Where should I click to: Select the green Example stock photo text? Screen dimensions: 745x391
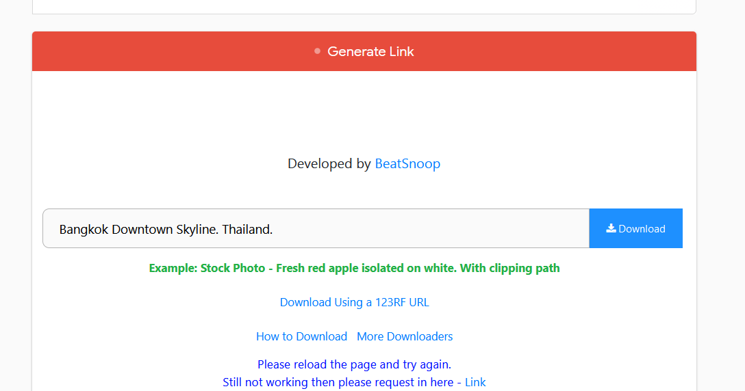[x=355, y=268]
